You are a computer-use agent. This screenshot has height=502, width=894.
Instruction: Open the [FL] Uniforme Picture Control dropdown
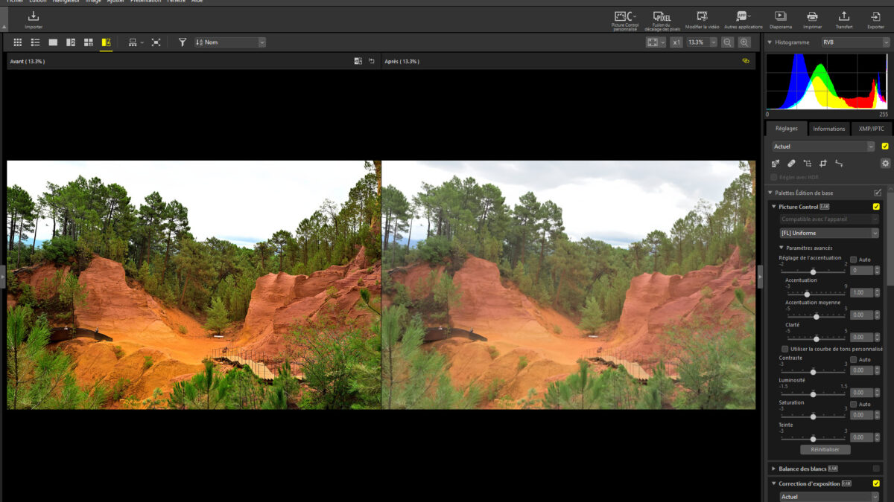point(829,233)
